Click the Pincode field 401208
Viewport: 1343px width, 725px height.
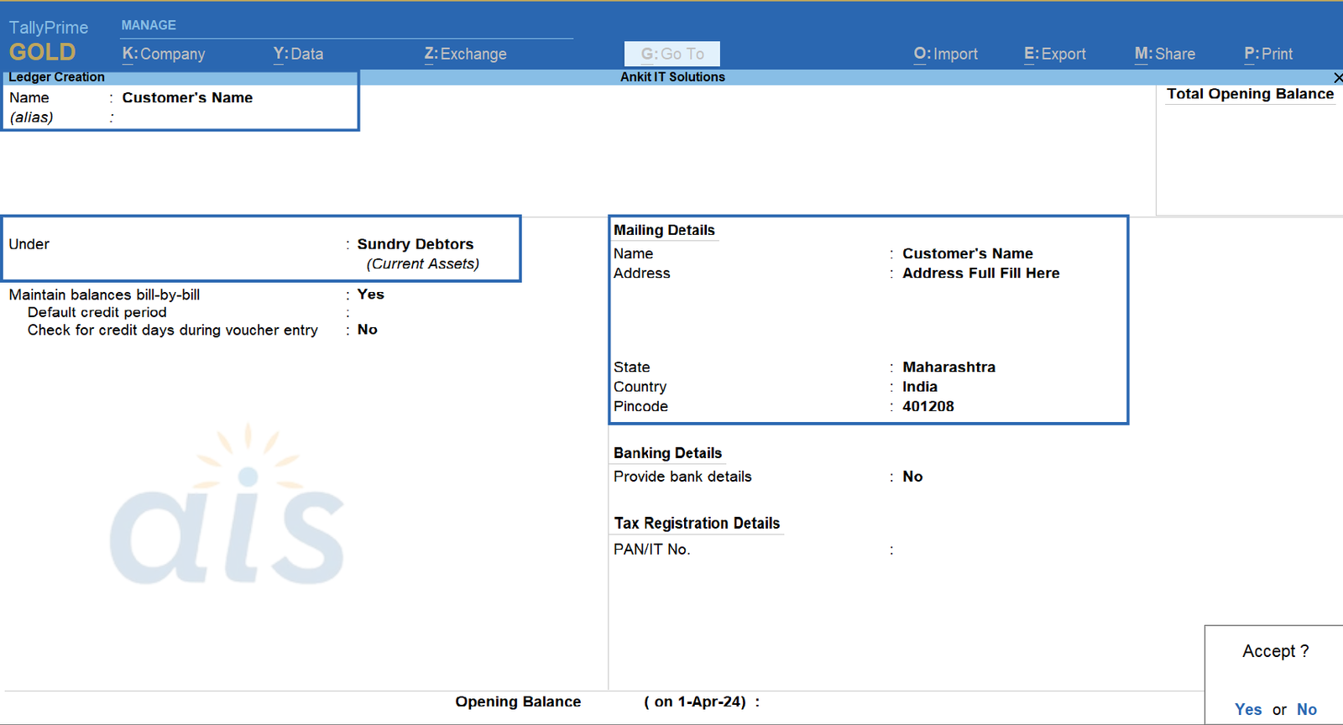928,406
